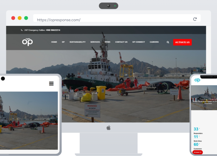The height and width of the screenshot is (156, 217).
Task: Click the hotline number +968 96622214
Action: 53,30
